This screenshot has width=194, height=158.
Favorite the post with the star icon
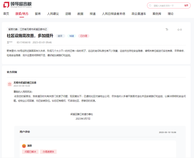coord(178,29)
